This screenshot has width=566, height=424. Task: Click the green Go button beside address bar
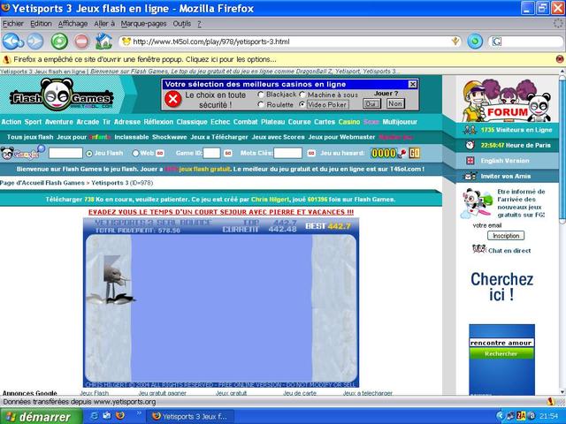coord(475,42)
